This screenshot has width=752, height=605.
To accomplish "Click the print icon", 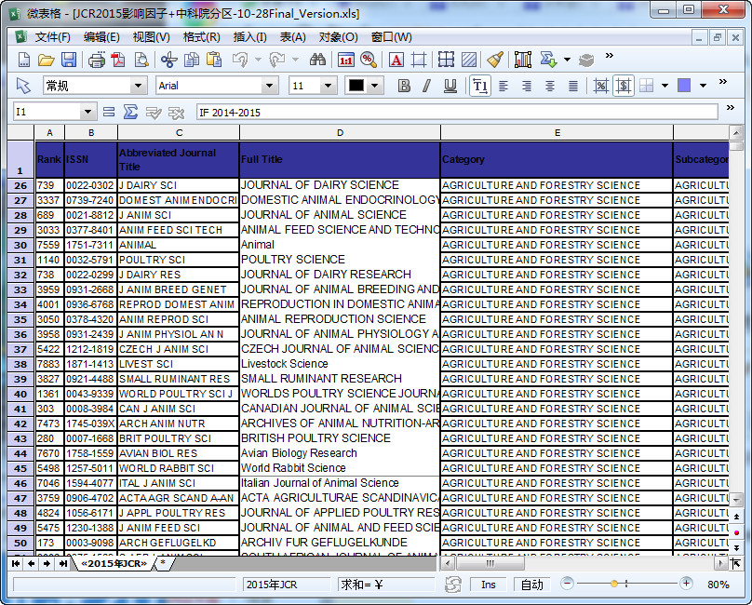I will tap(97, 60).
